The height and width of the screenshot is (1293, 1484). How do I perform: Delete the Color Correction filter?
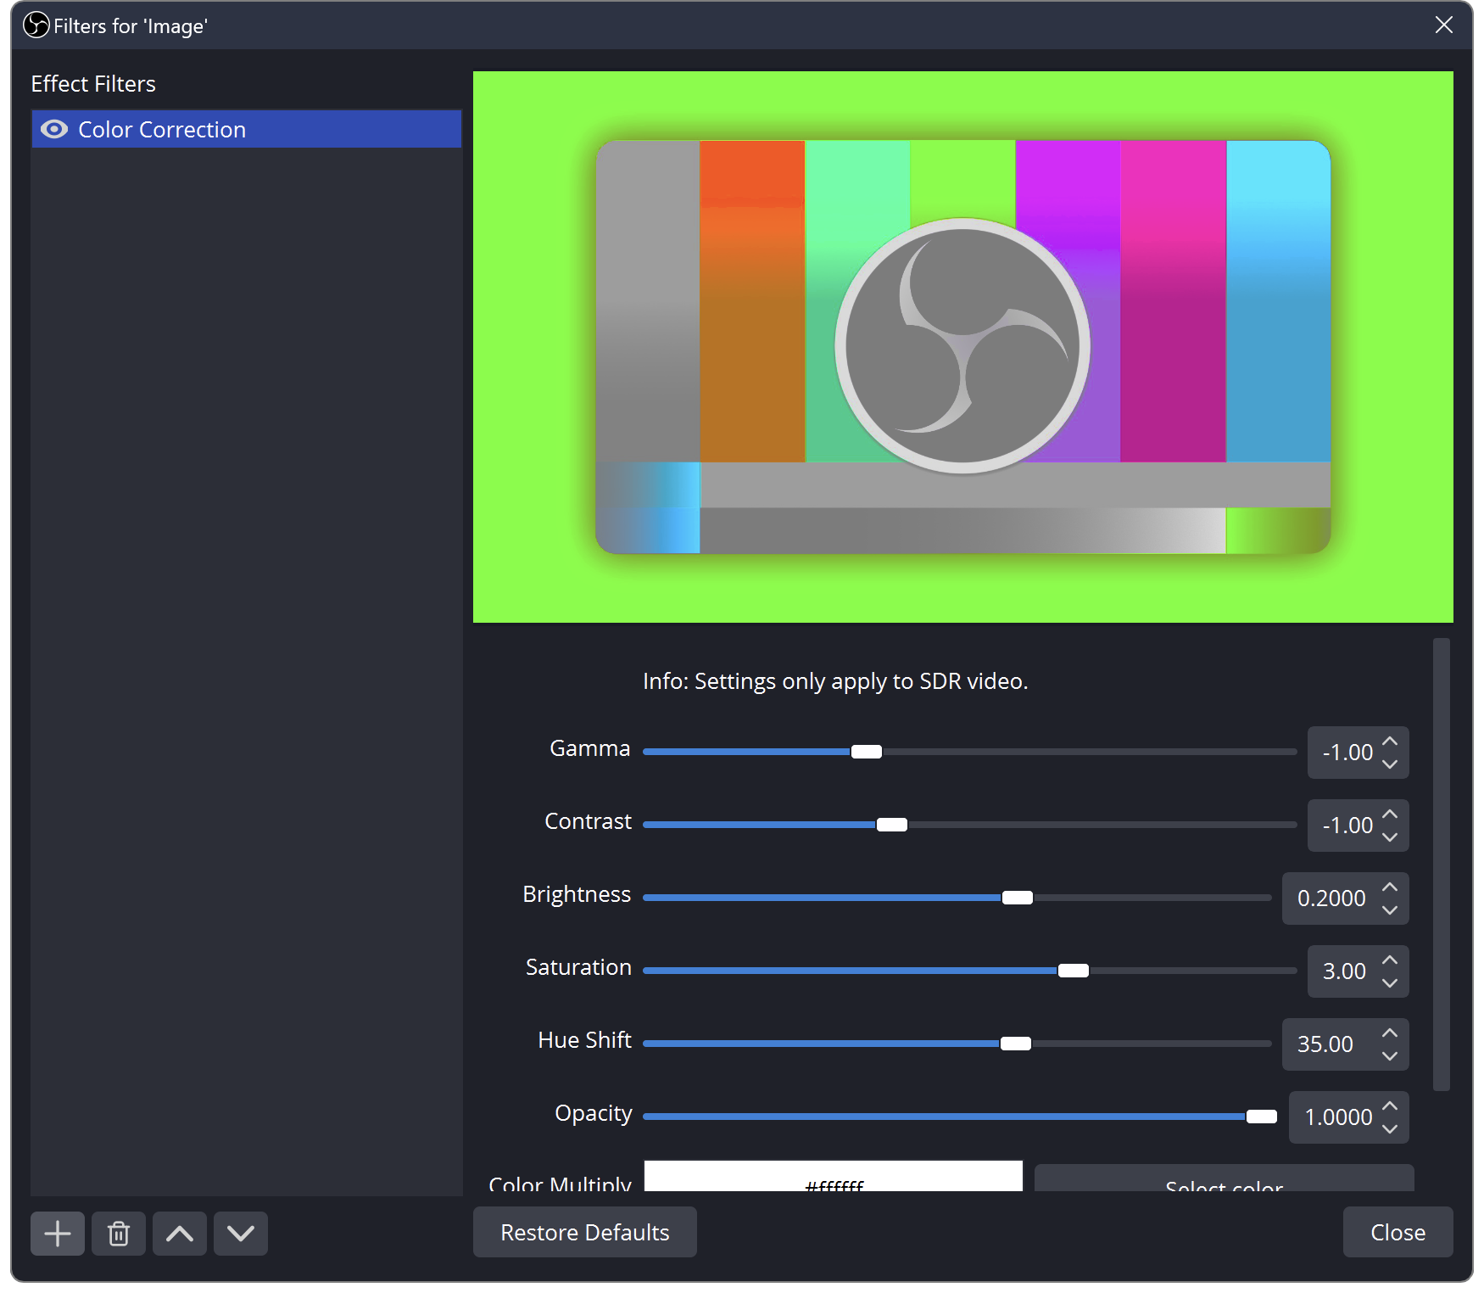point(118,1233)
